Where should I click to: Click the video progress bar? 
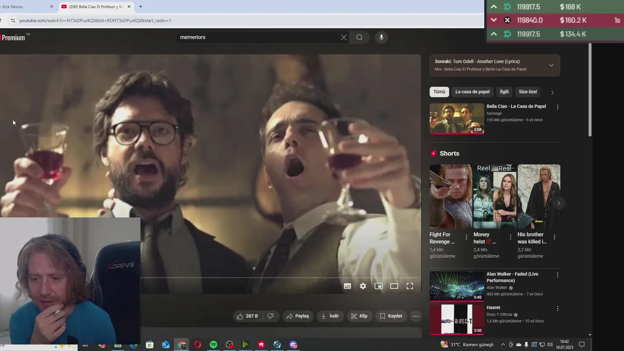click(281, 278)
